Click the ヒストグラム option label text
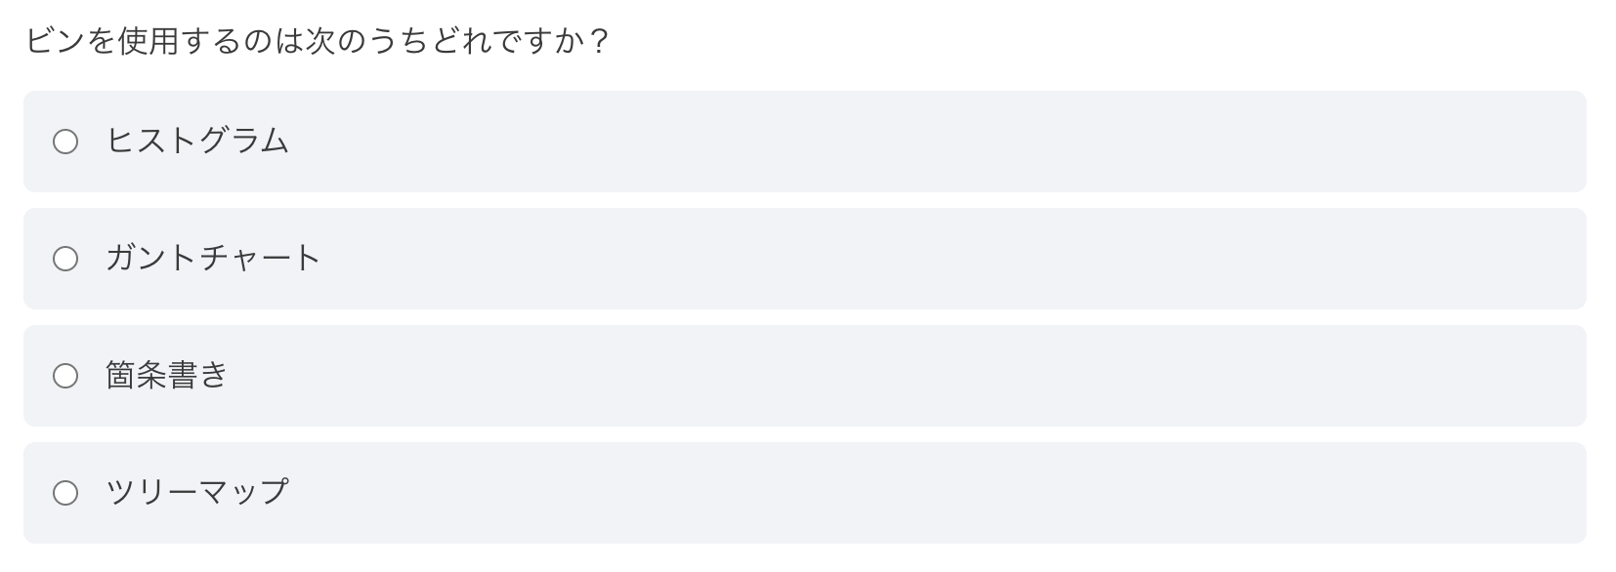The width and height of the screenshot is (1616, 572). [197, 142]
